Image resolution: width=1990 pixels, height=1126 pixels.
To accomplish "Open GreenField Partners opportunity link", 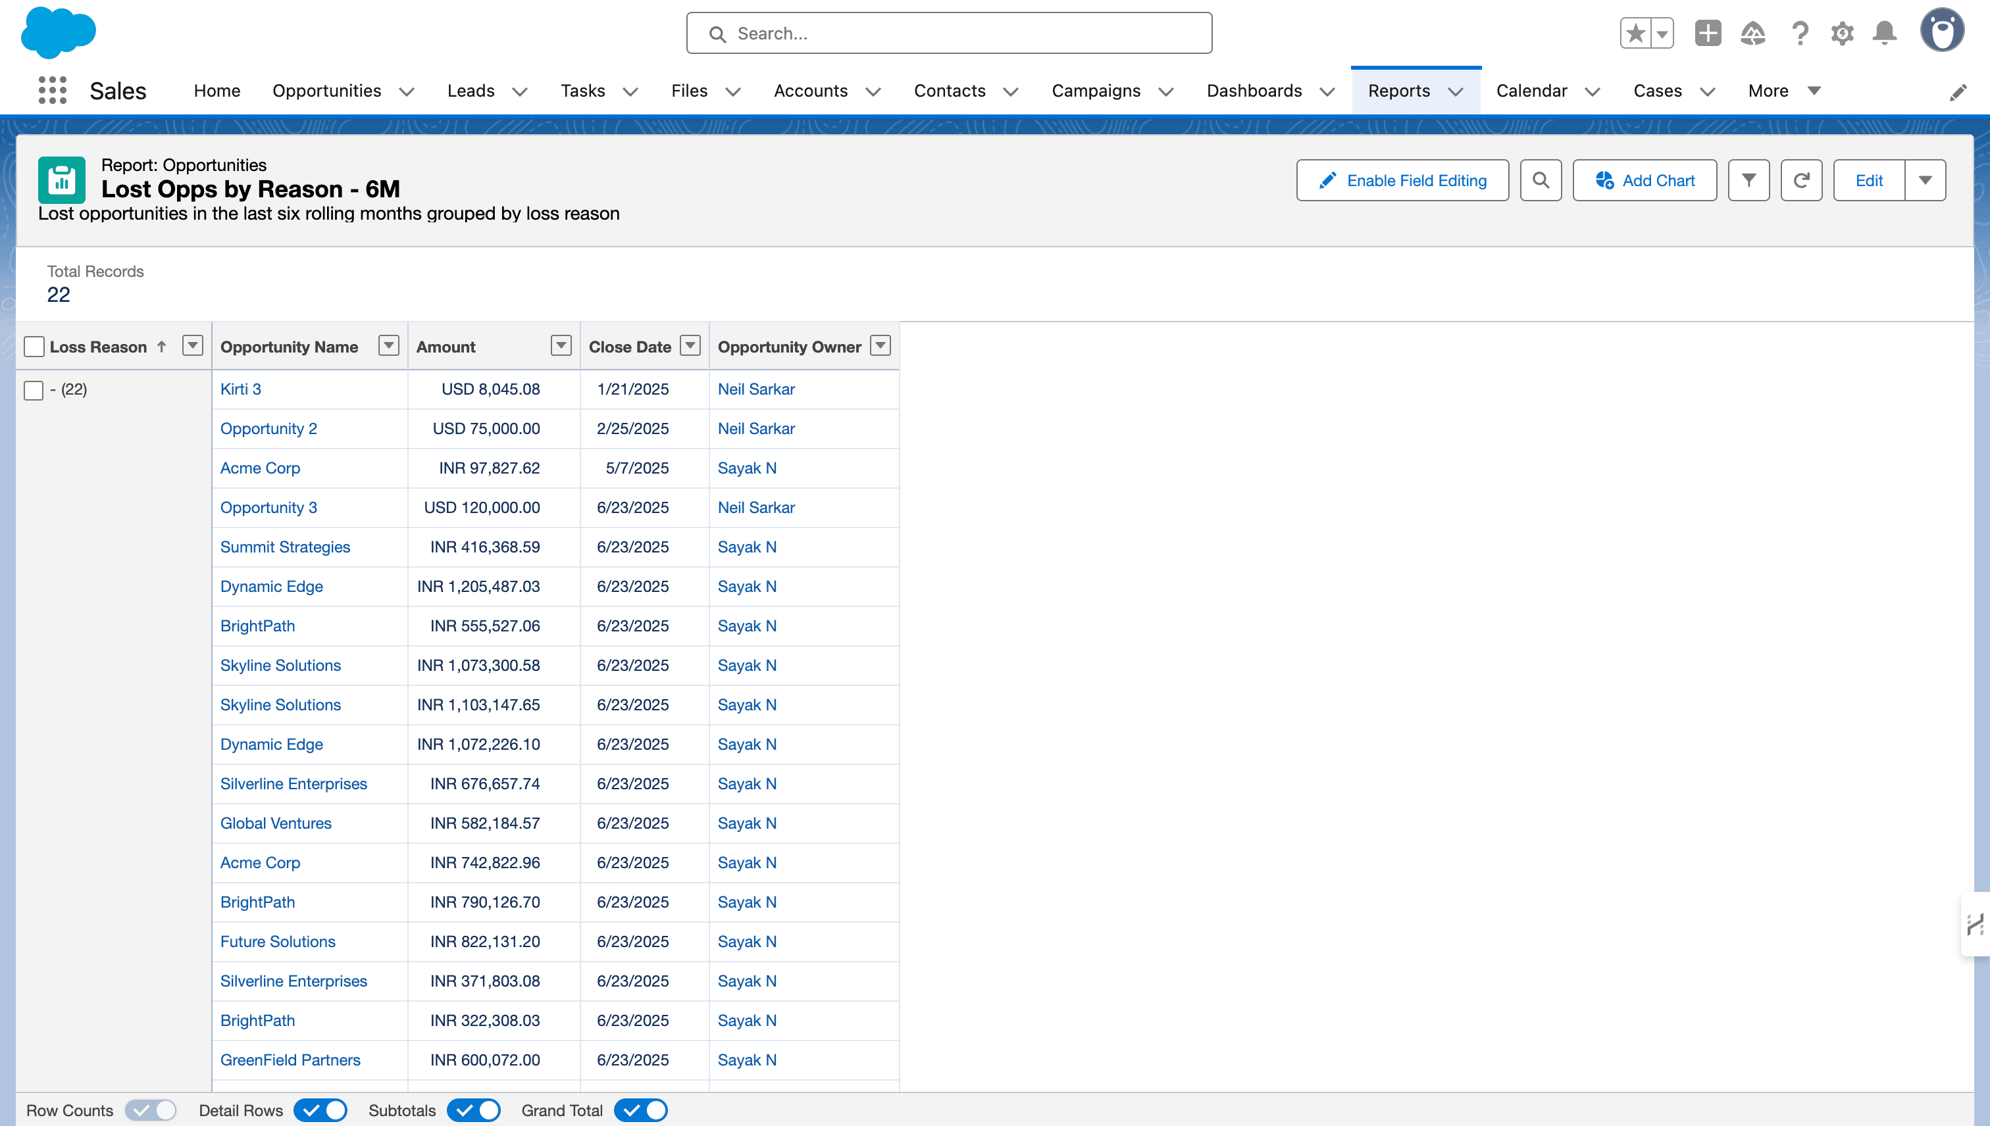I will (x=290, y=1060).
